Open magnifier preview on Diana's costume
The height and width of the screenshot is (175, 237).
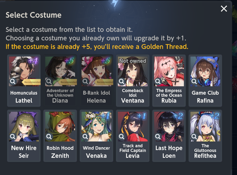coord(49,81)
